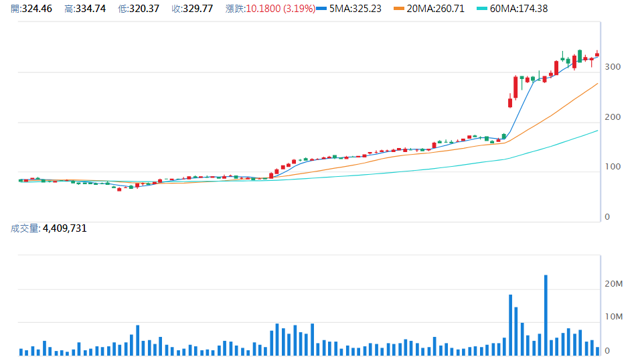The height and width of the screenshot is (361, 638).
Task: Click the closing price value 329.77
Action: (197, 9)
